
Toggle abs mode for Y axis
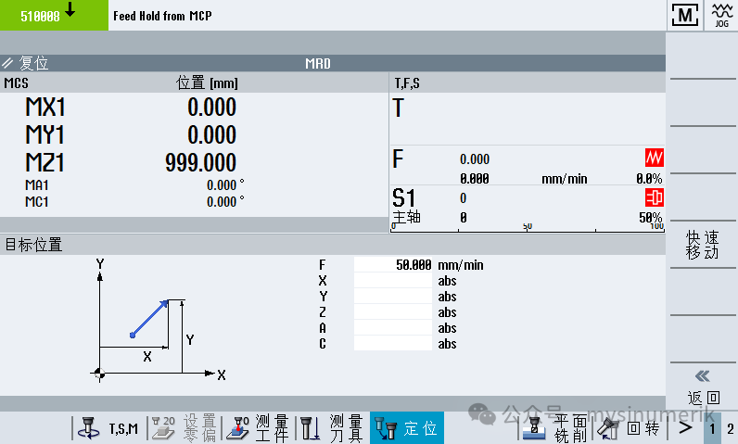point(447,297)
